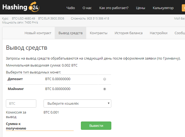This screenshot has width=185, height=137.
Task: Open the Настройки tab
Action: pos(159,33)
